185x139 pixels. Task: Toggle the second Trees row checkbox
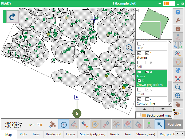[x=147, y=72]
